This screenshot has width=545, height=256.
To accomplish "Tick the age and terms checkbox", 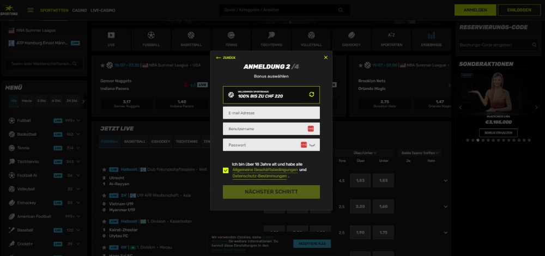I will coord(226,170).
